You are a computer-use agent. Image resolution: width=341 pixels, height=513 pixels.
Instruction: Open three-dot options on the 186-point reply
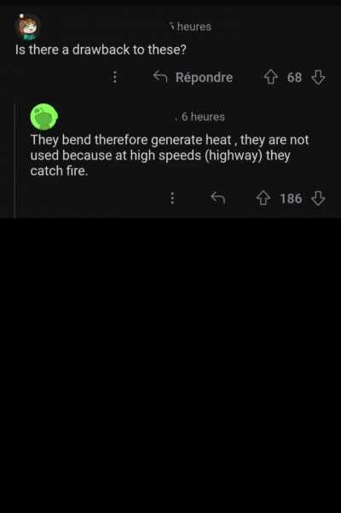pos(172,198)
